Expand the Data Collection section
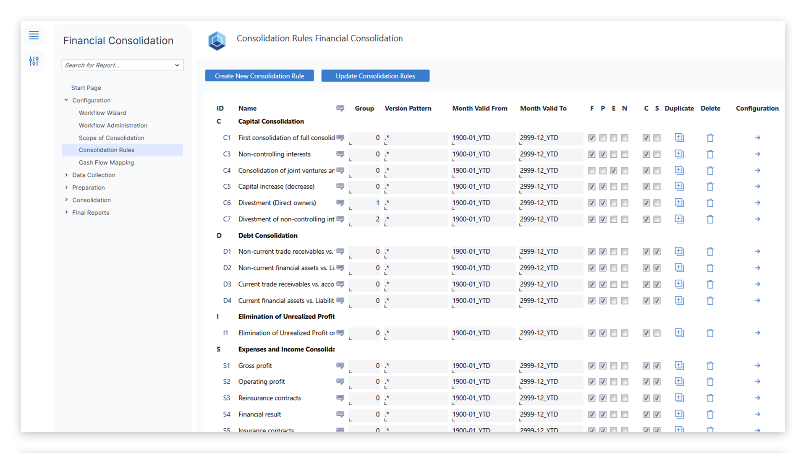This screenshot has width=806, height=453. point(66,175)
